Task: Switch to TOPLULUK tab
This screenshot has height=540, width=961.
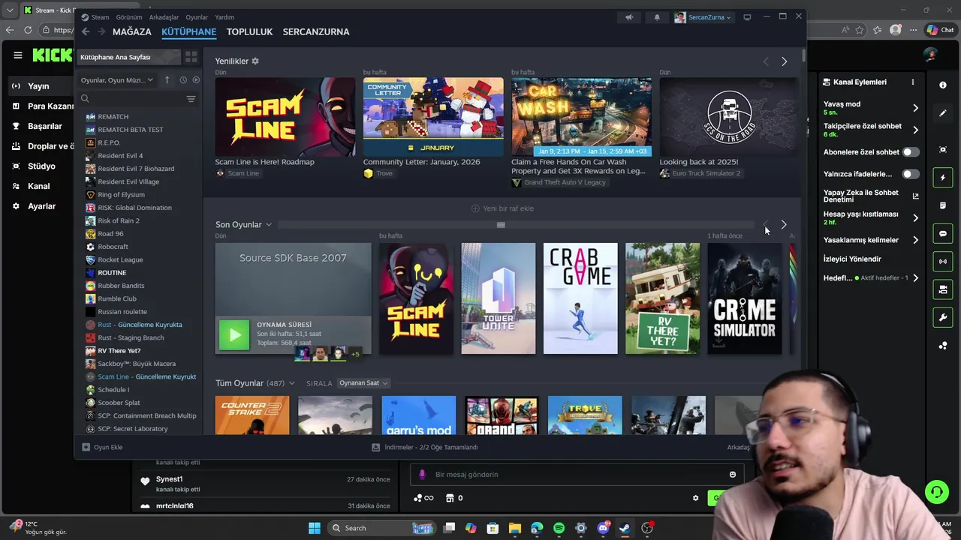Action: [x=249, y=31]
